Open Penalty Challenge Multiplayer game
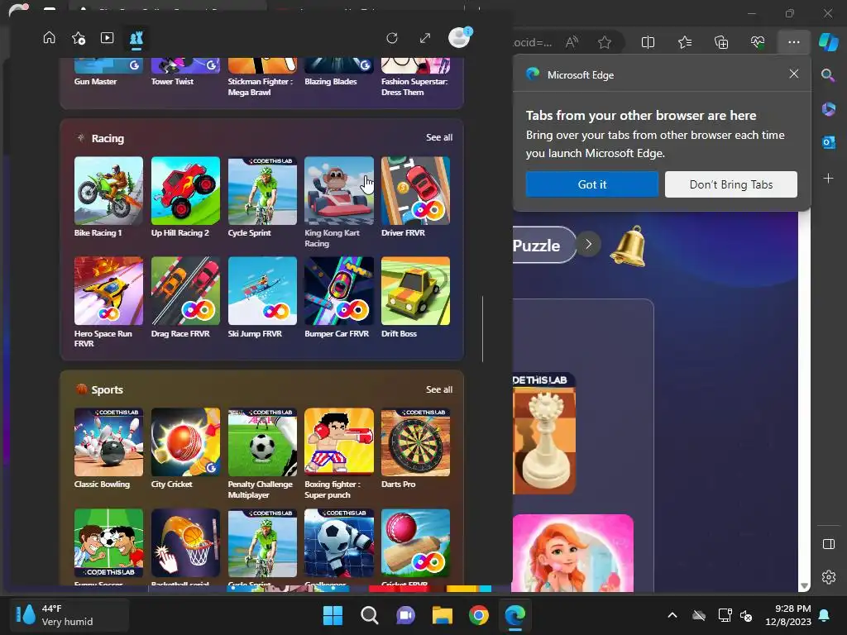The width and height of the screenshot is (847, 635). click(x=262, y=442)
